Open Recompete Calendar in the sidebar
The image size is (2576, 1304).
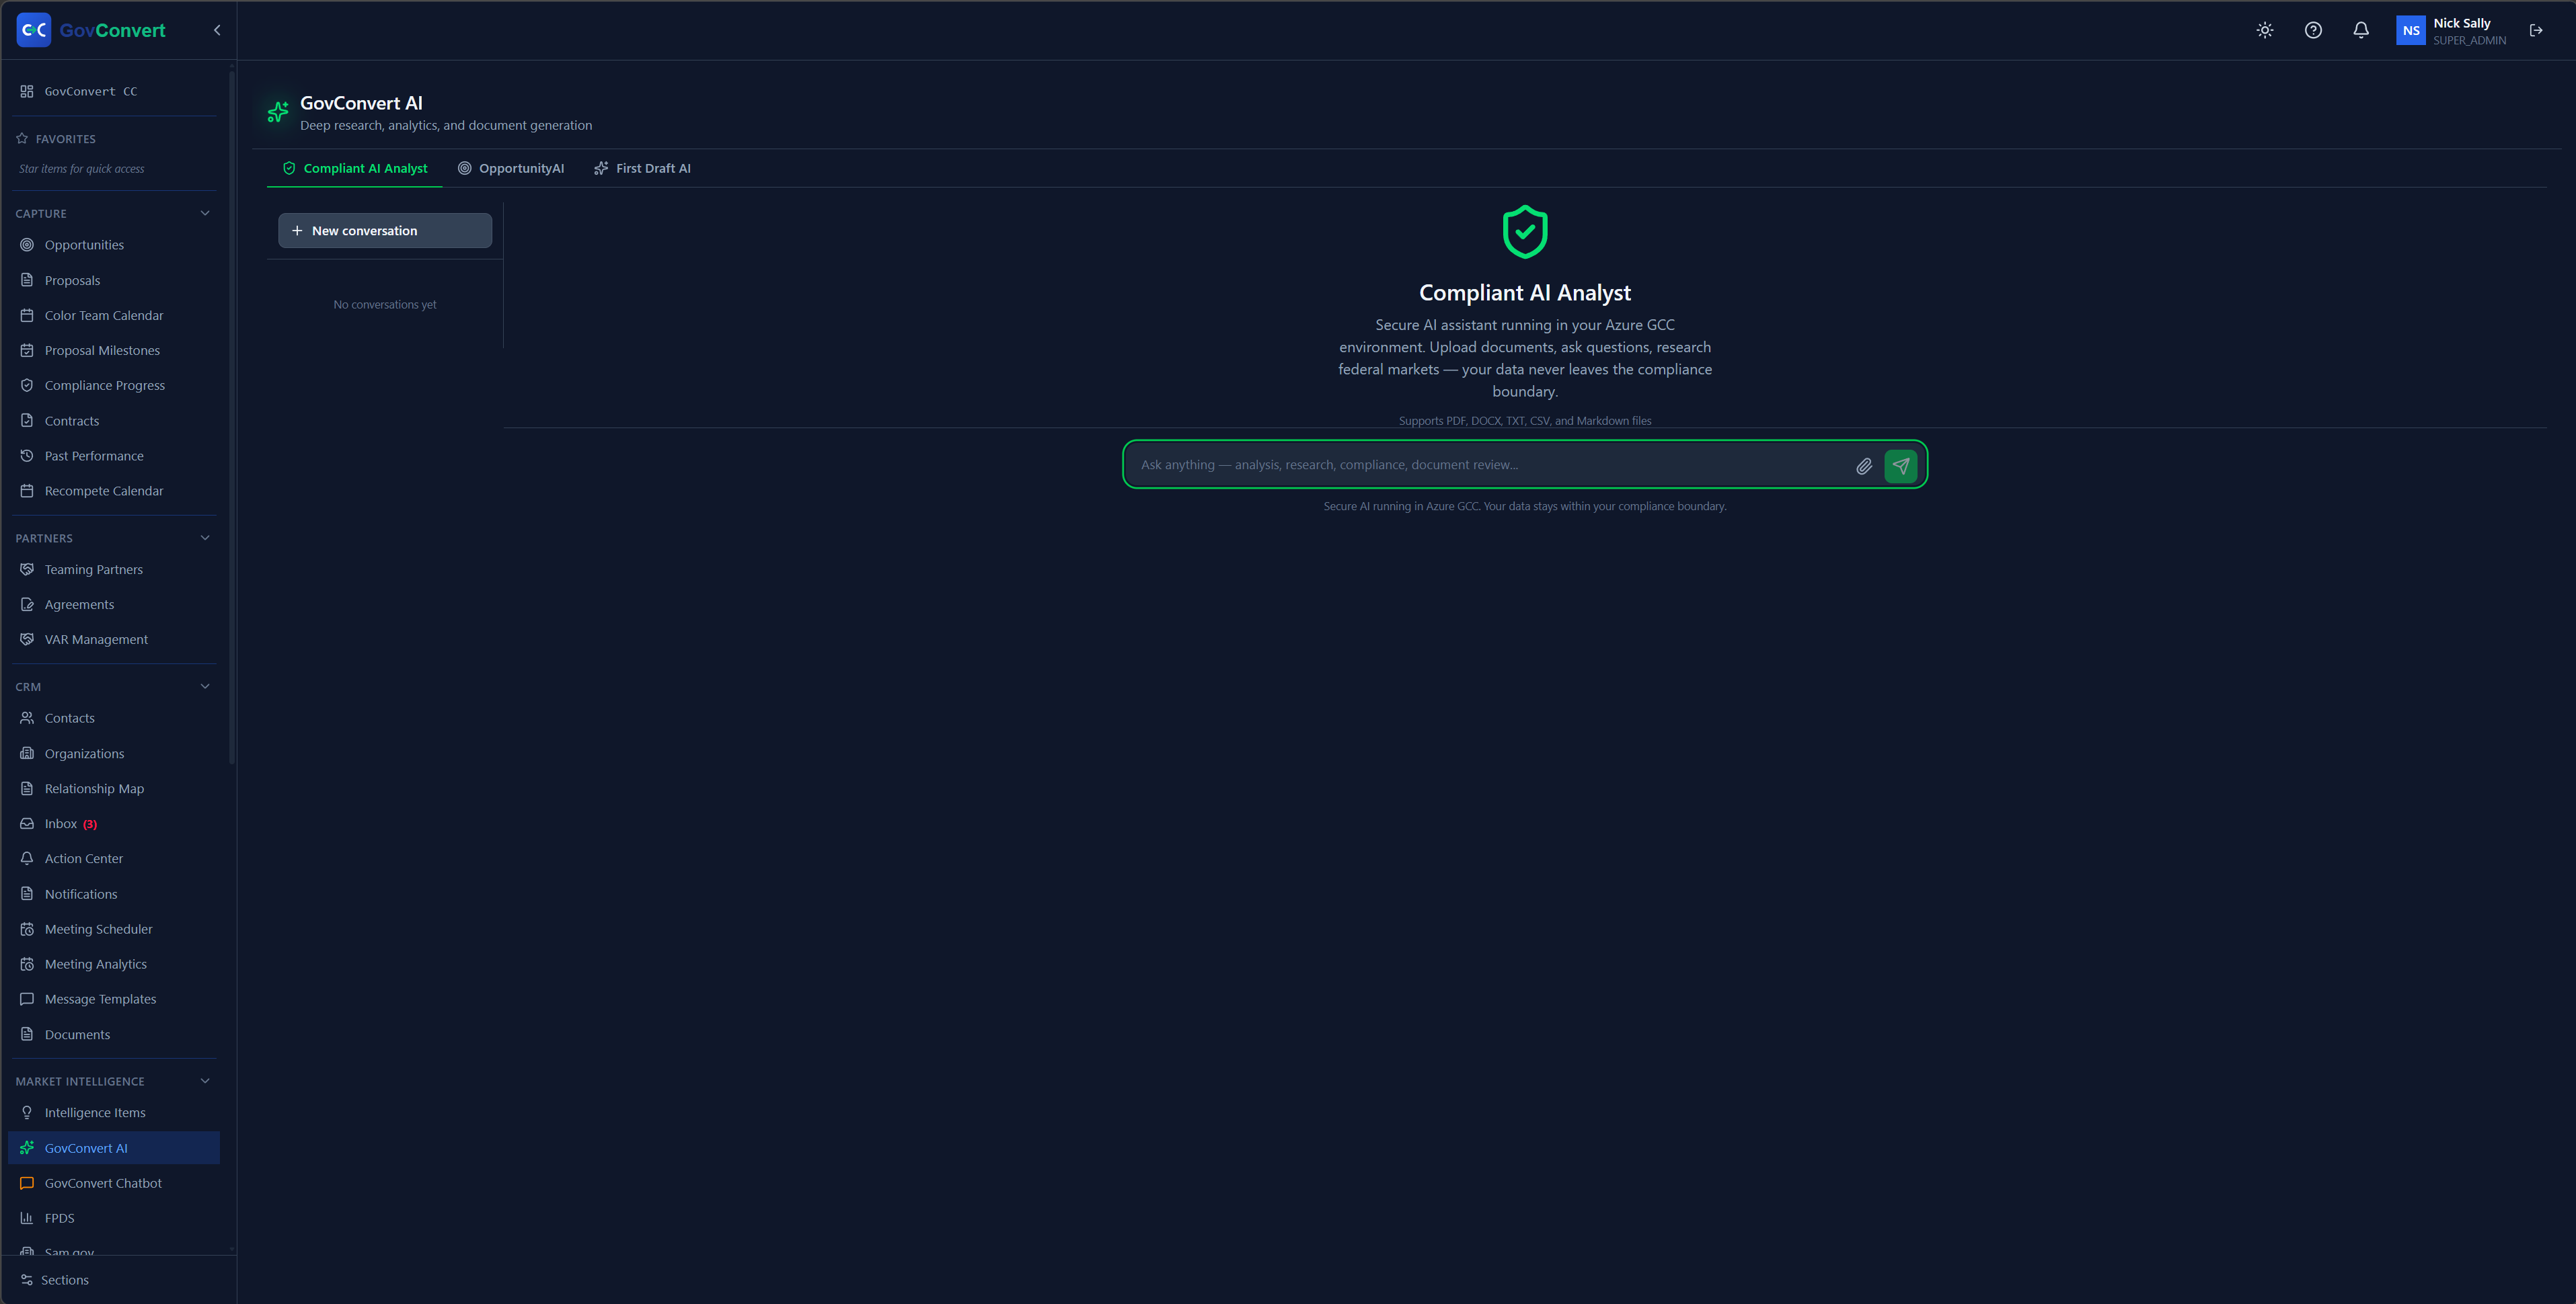click(114, 491)
